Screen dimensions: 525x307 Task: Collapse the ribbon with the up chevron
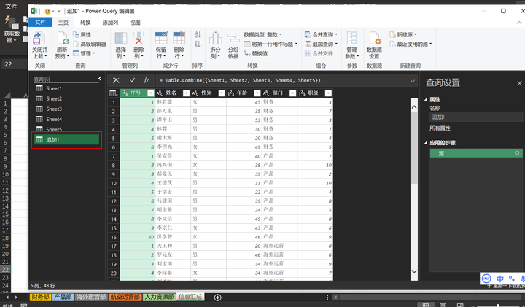click(519, 23)
